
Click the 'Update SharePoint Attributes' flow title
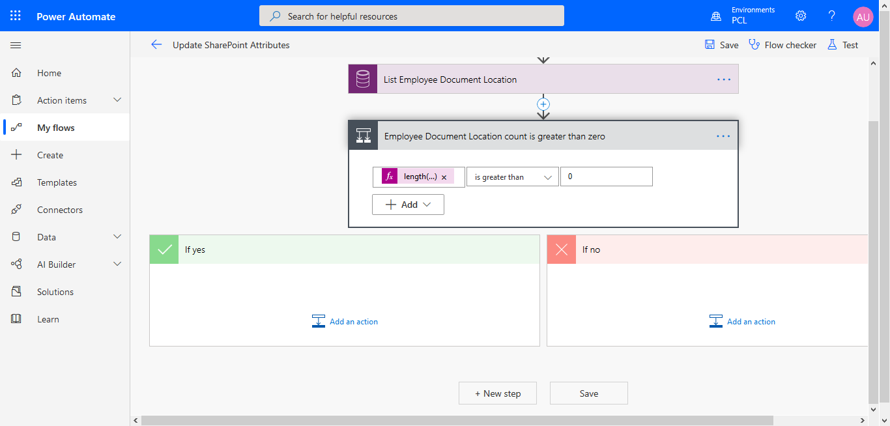tap(231, 45)
